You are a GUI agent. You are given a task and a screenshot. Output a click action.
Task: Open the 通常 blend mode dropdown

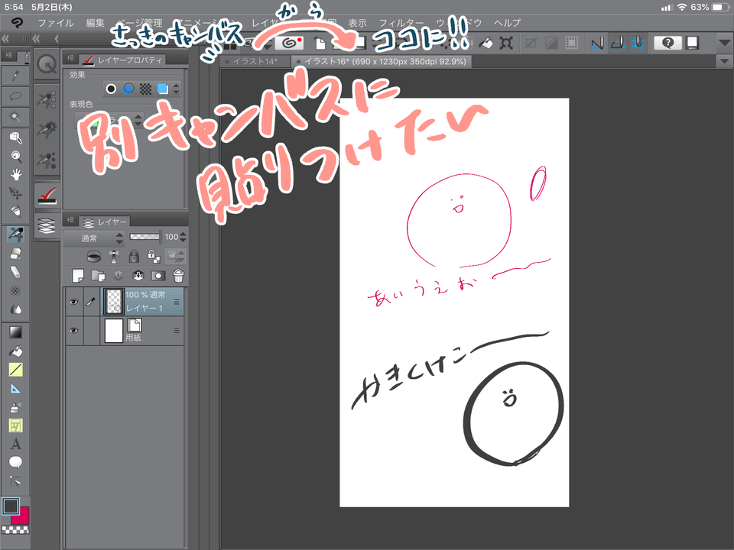(93, 238)
